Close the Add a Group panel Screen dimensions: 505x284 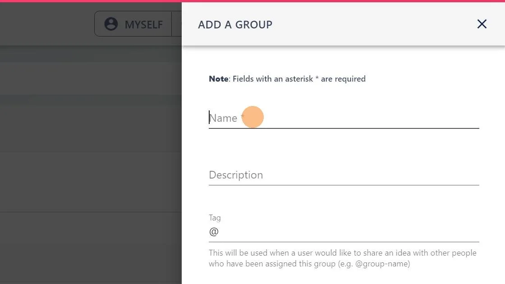pyautogui.click(x=482, y=24)
